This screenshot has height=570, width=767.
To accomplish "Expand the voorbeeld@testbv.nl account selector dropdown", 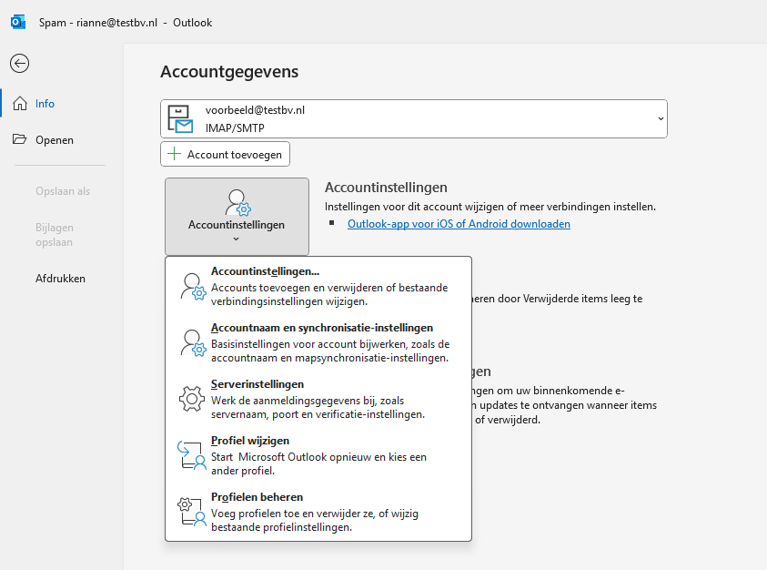I will tap(661, 118).
